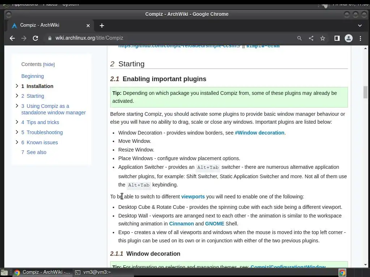
Task: Click the ArchWiki favicon on the tab
Action: pyautogui.click(x=14, y=26)
